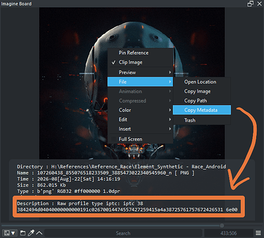
Task: Select Copy Metadata in File submenu
Action: coord(202,110)
